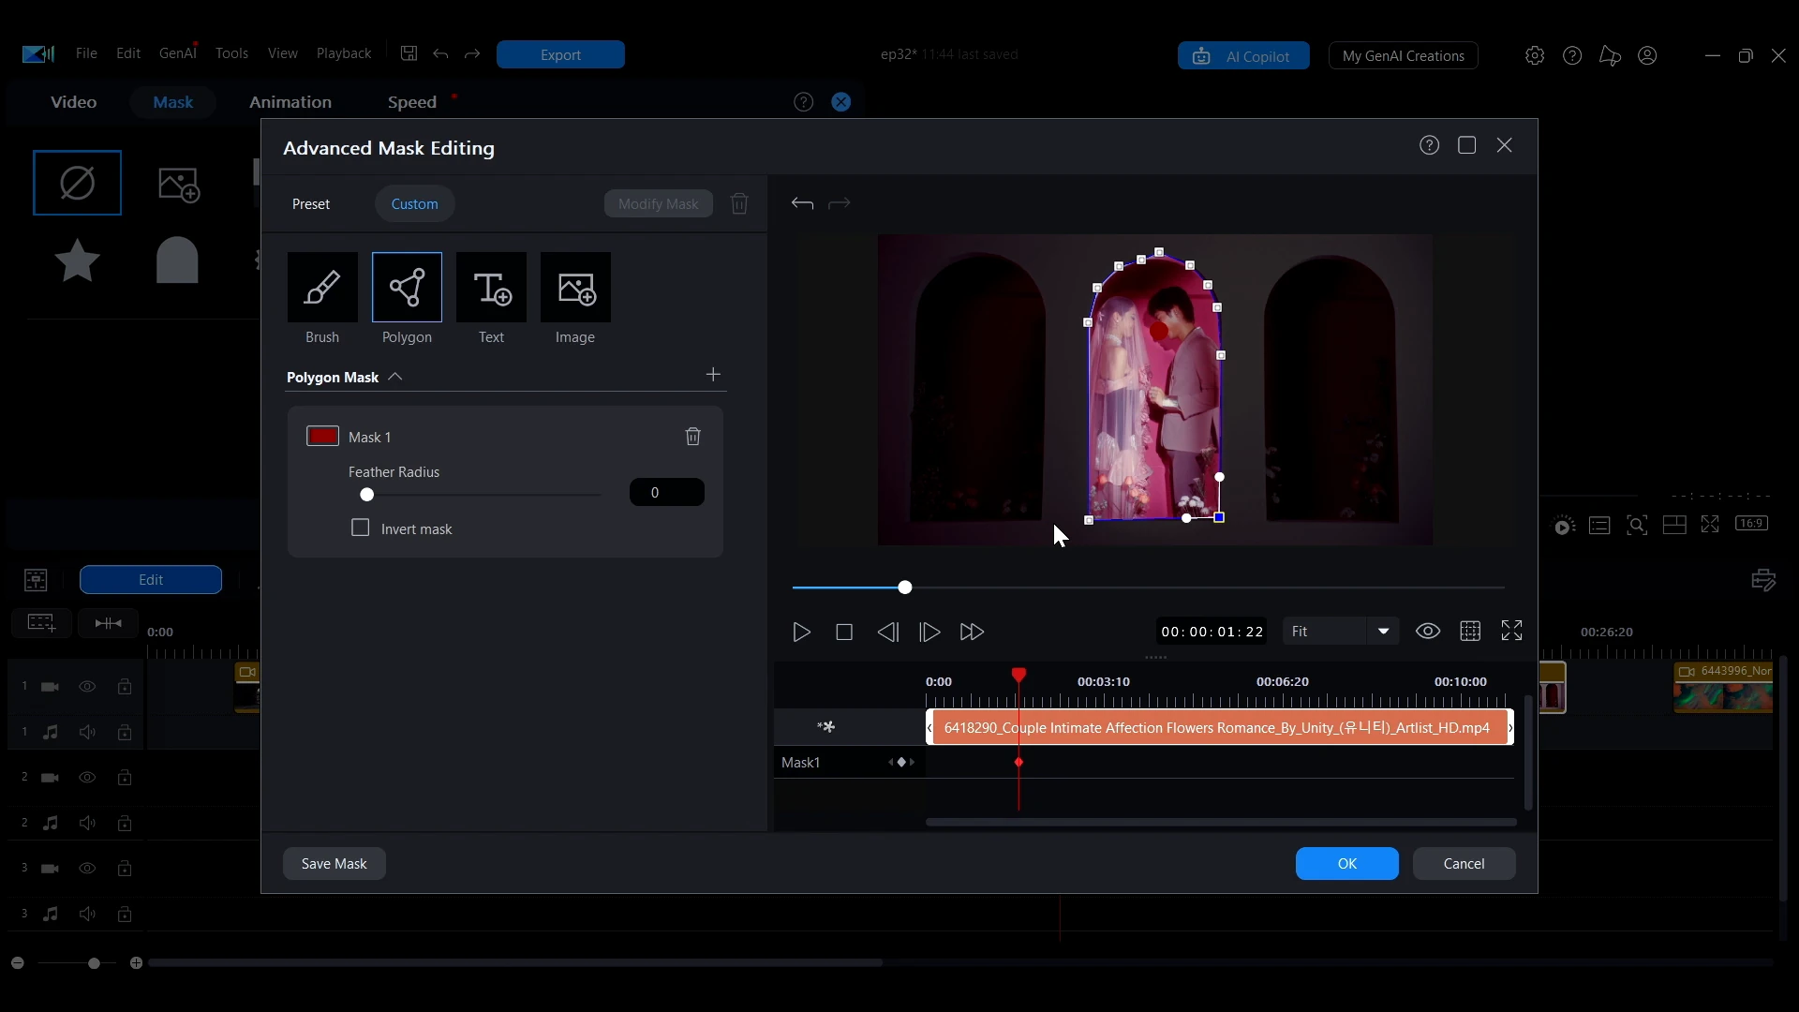This screenshot has width=1799, height=1012.
Task: Open AI Copilot
Action: [1243, 56]
